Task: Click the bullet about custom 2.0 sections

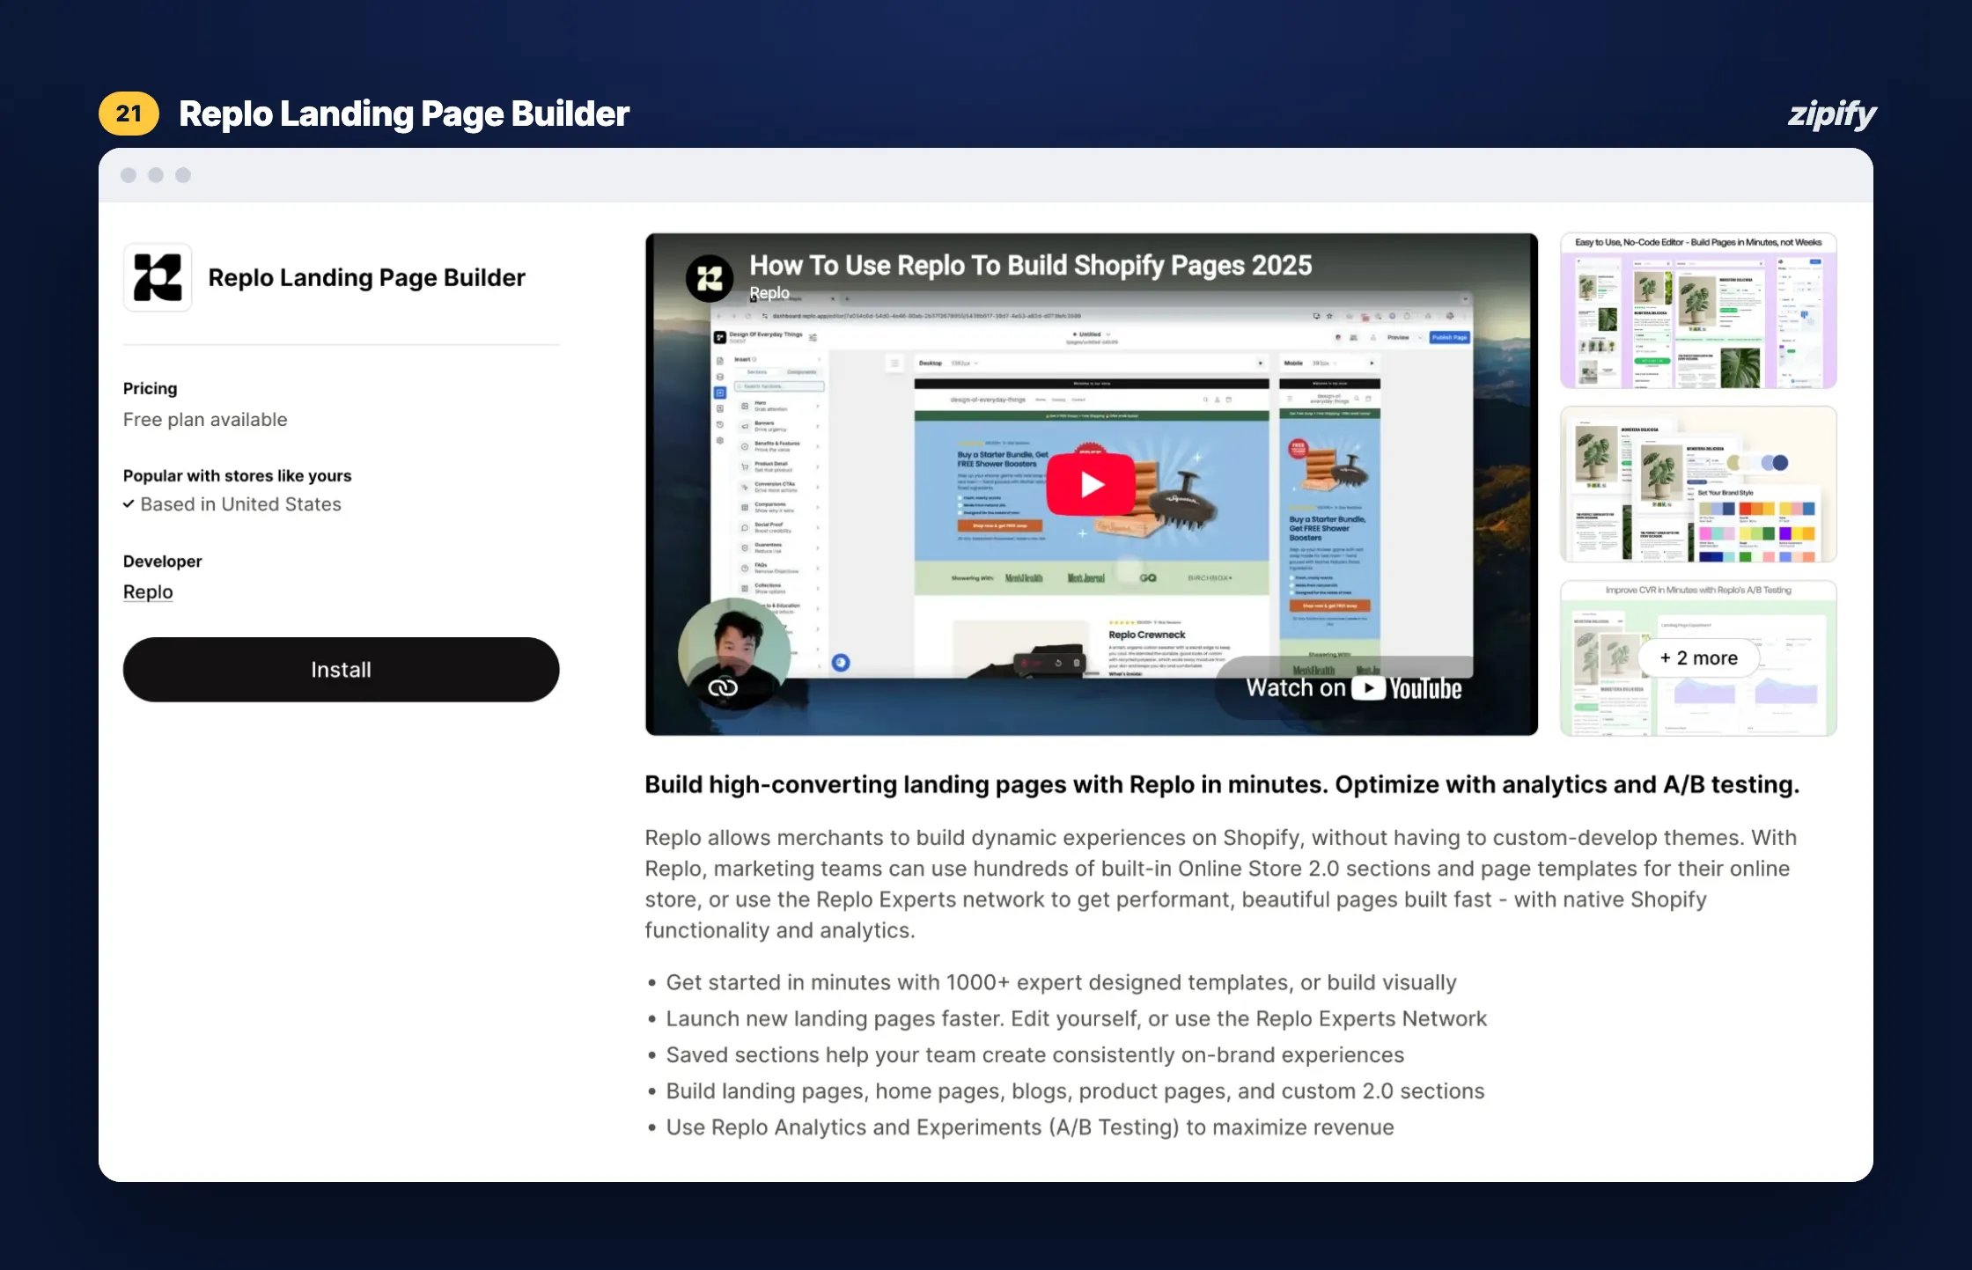Action: [1075, 1090]
